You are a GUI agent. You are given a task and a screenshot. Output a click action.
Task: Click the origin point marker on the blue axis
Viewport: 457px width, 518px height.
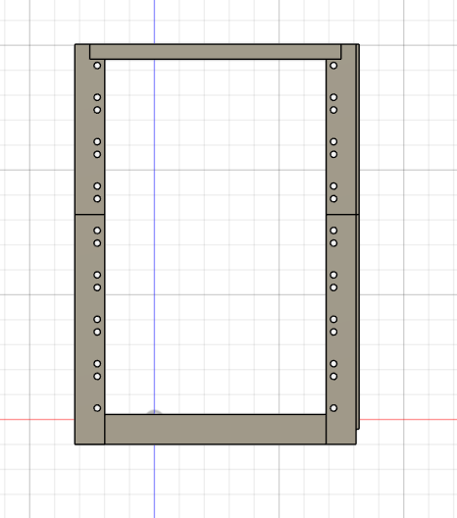coord(154,412)
